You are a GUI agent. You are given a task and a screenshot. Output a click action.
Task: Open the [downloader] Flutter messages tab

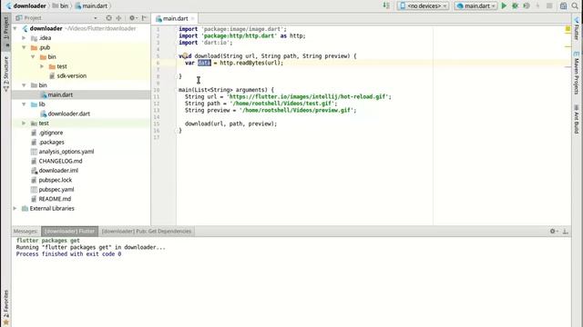click(69, 231)
